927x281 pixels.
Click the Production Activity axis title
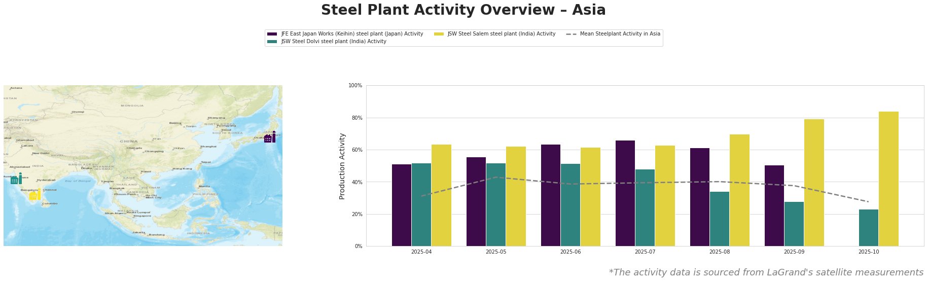tap(342, 166)
